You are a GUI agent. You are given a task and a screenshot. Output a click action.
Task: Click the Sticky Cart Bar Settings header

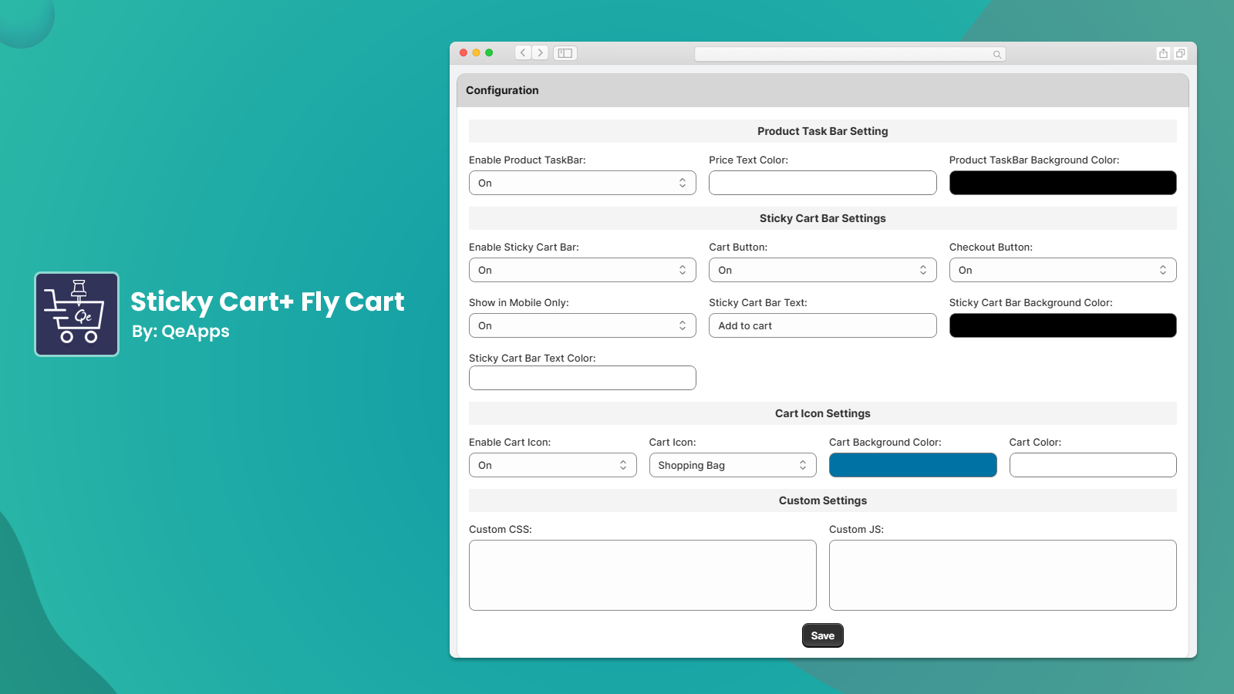click(823, 218)
